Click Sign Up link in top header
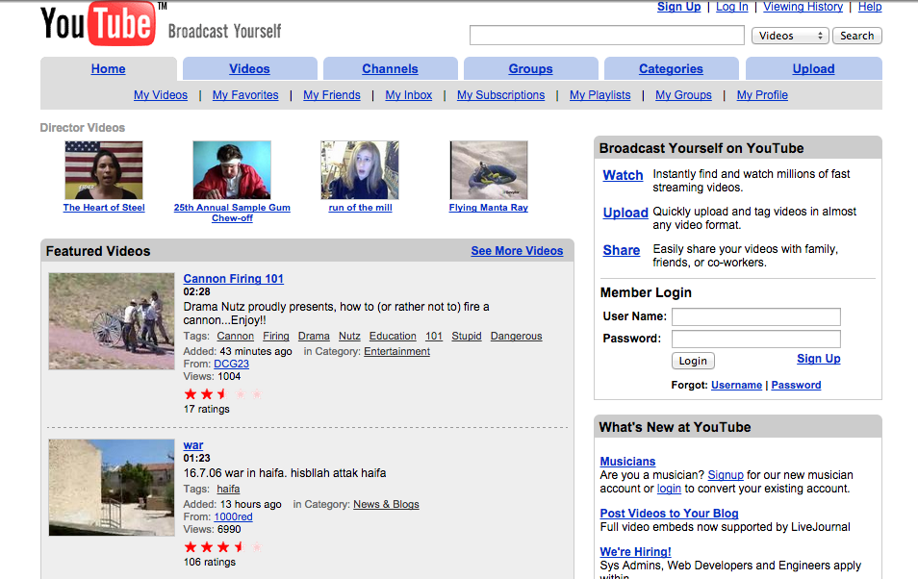Screen dimensions: 918x579 click(678, 7)
